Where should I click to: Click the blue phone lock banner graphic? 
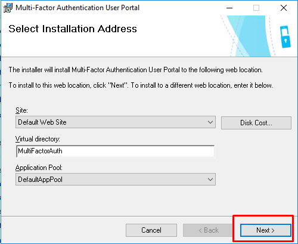[x=285, y=37]
